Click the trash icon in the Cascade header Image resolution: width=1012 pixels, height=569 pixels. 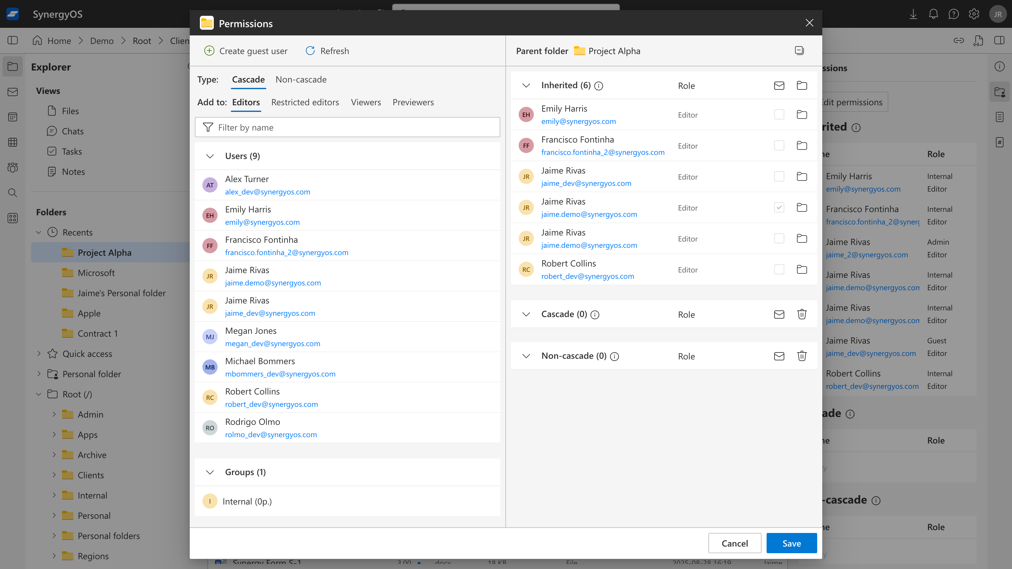pos(802,314)
